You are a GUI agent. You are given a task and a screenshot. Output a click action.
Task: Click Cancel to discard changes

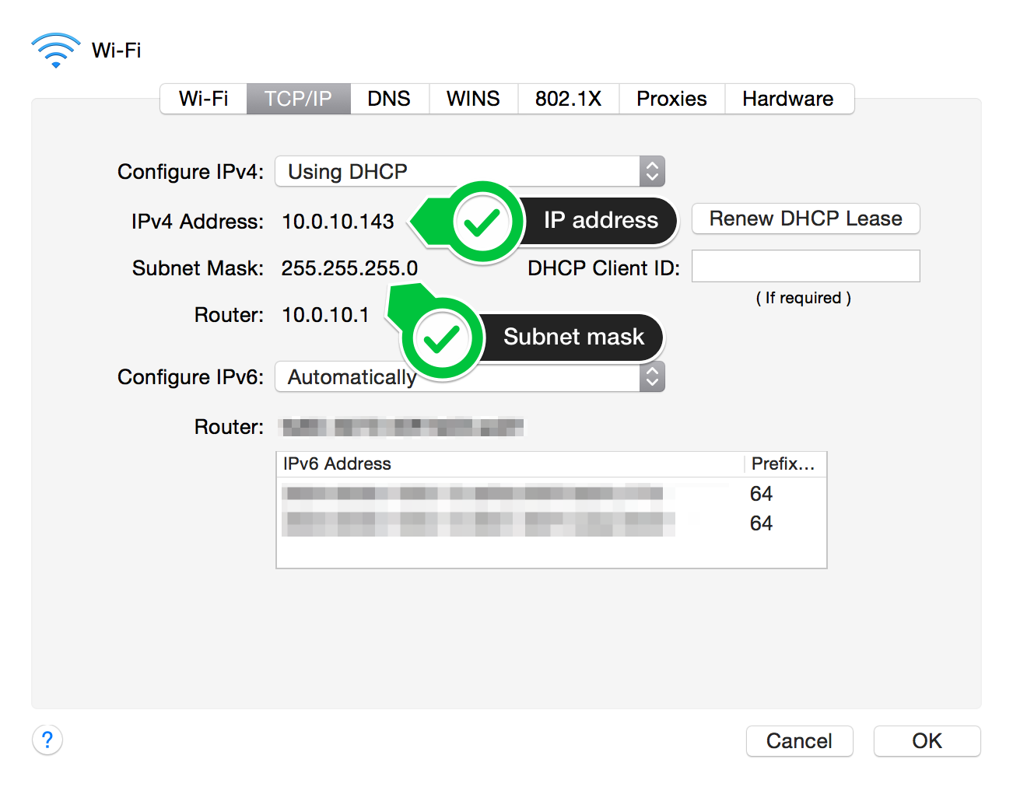click(x=800, y=741)
